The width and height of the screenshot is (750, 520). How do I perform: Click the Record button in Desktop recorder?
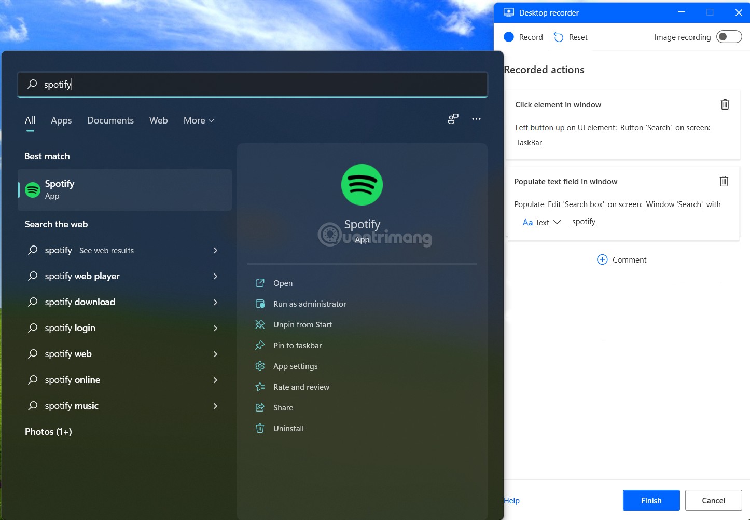523,37
